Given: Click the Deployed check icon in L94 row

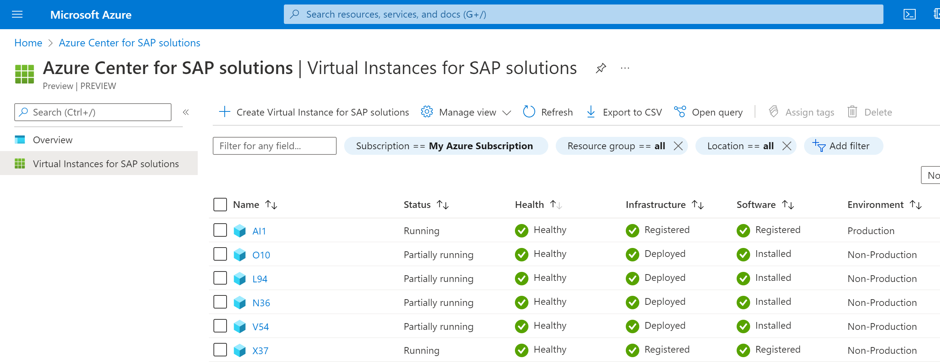Looking at the screenshot, I should (x=632, y=279).
